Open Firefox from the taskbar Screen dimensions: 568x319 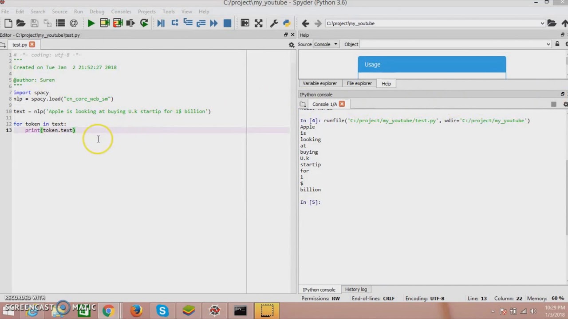click(136, 311)
